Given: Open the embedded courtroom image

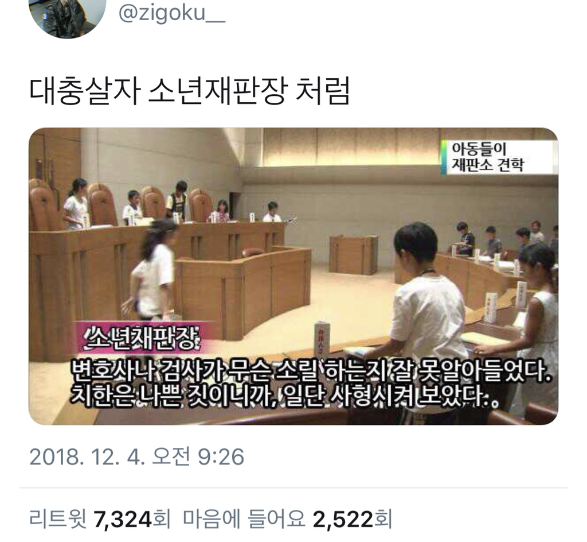Looking at the screenshot, I should [293, 276].
